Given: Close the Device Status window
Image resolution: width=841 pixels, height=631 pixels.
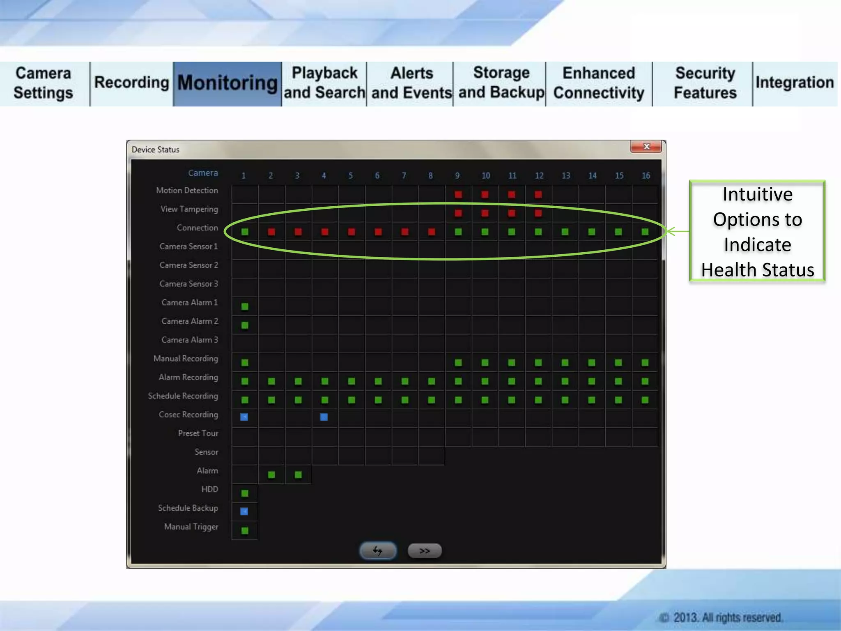Looking at the screenshot, I should 646,147.
